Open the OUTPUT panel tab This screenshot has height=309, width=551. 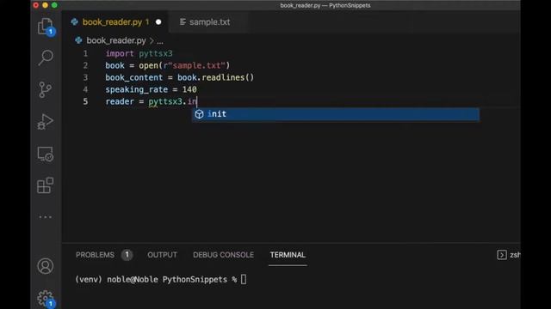pyautogui.click(x=163, y=255)
